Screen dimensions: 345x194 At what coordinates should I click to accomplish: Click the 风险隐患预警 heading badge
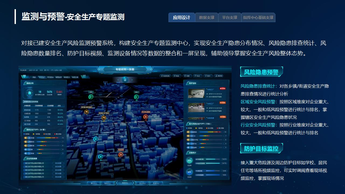[x=261, y=72]
